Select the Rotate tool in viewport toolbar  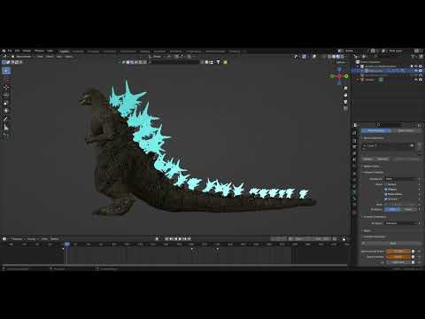(x=6, y=95)
